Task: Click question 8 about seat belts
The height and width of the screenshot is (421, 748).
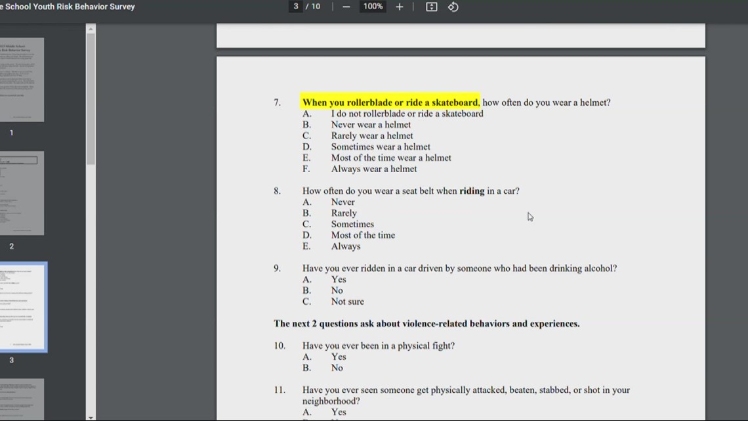Action: (411, 190)
